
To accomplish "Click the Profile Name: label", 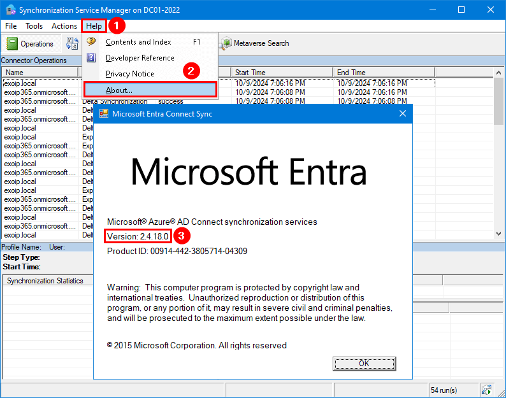I will point(21,247).
